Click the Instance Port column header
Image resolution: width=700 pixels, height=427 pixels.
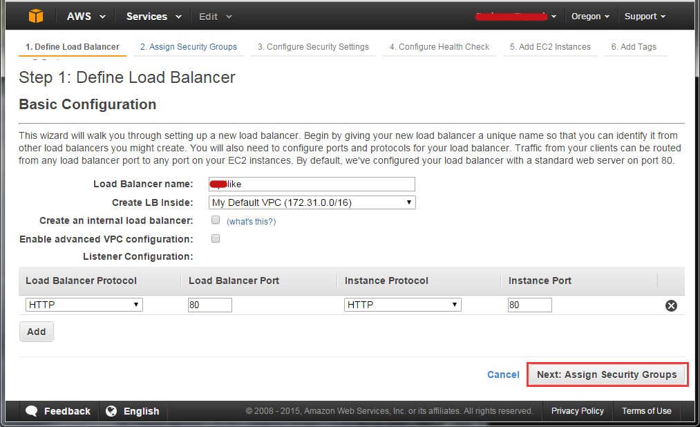(540, 281)
